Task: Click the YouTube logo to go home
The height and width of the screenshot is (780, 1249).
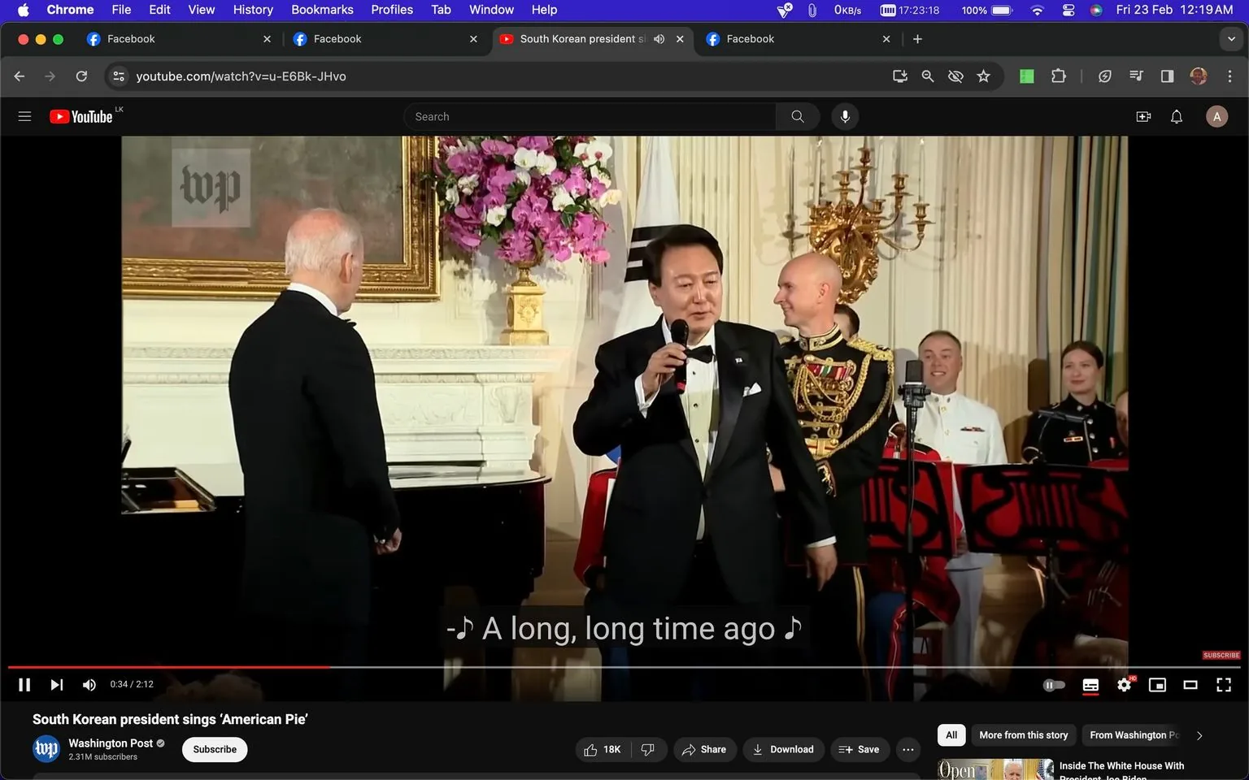Action: [81, 116]
